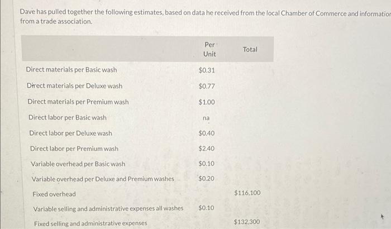This screenshot has width=391, height=229.
Task: Click the $0.20 variable overhead value
Action: coord(207,178)
